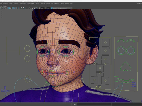Open the Deform menu
The width and height of the screenshot is (142, 106).
click(48, 3)
